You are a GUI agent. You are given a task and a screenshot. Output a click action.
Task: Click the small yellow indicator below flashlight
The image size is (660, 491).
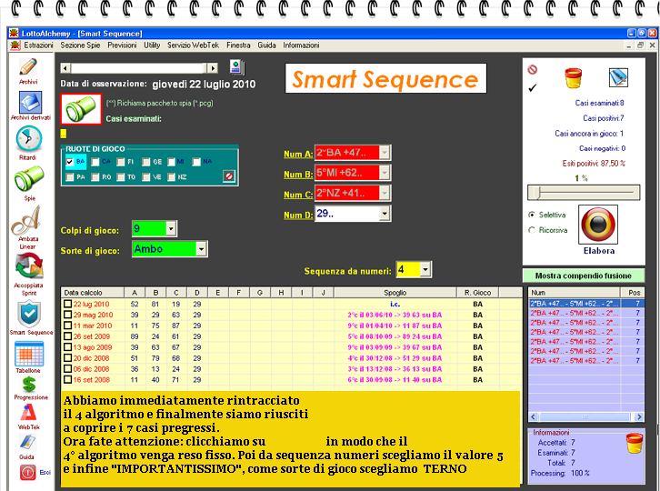[x=63, y=134]
